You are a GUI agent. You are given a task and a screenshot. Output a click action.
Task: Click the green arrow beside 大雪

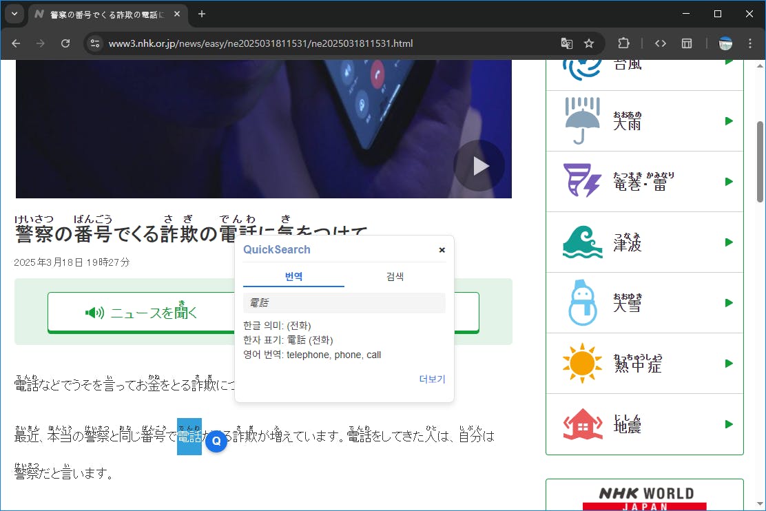[729, 303]
